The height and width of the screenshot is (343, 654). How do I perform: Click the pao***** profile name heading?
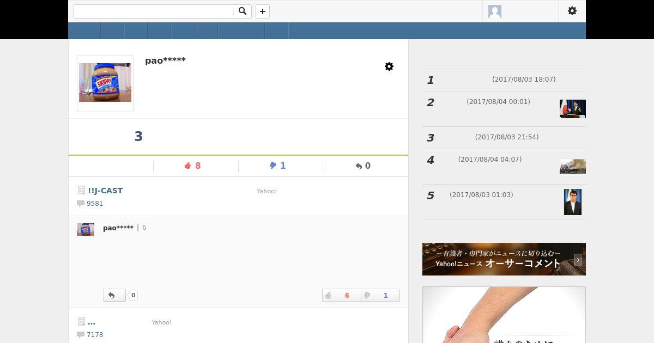pos(165,60)
